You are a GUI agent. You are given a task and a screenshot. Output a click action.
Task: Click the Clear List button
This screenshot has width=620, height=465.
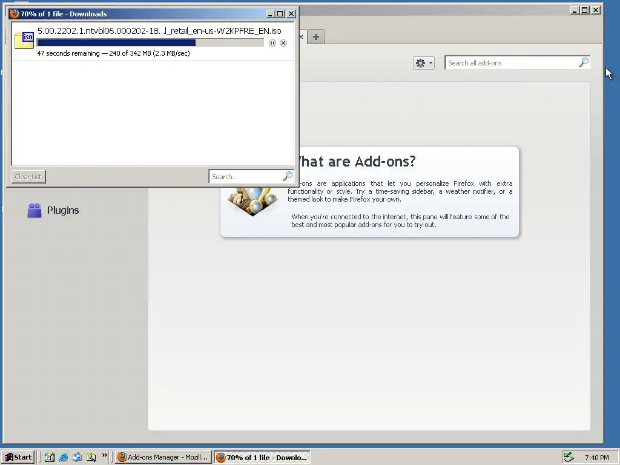28,177
